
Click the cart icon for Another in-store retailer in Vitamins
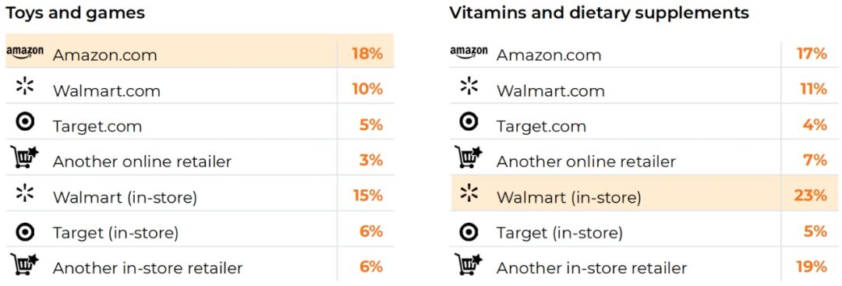[469, 263]
